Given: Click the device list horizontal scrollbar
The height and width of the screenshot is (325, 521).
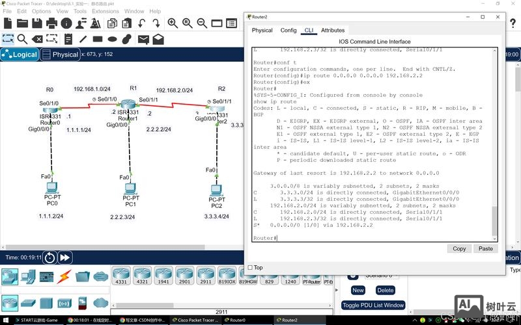Looking at the screenshot, I should pos(145,305).
